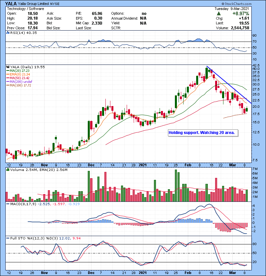266x276 pixels.
Task: Click the Options value 'no'
Action: 144,14
